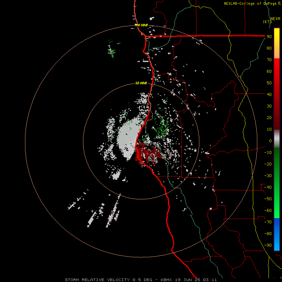Click the -20 scale value
This screenshot has height=282, width=282.
(268, 164)
